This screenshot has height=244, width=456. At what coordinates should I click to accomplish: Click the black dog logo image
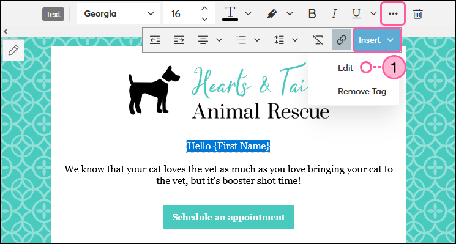pos(154,90)
